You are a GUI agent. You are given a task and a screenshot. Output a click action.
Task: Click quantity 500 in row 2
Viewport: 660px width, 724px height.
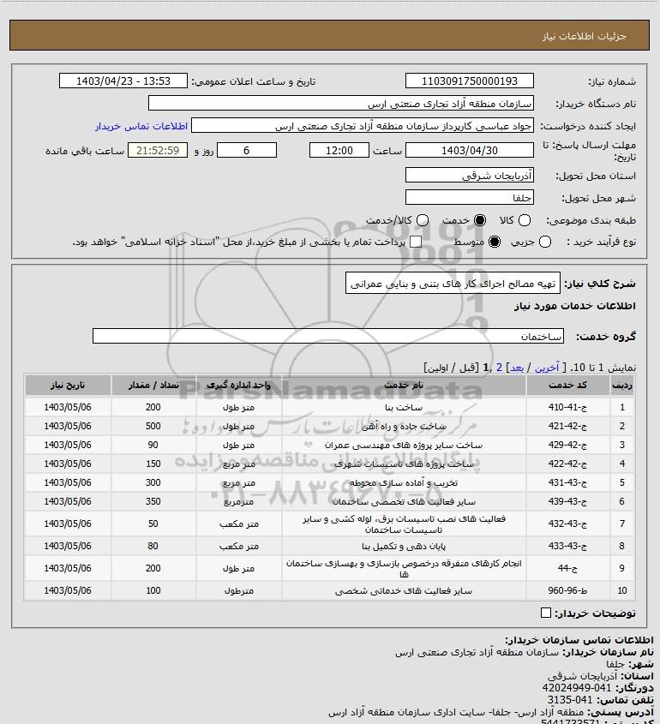[153, 426]
